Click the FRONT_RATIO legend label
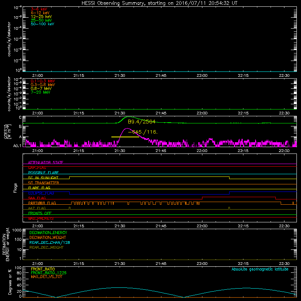 coord(43,269)
